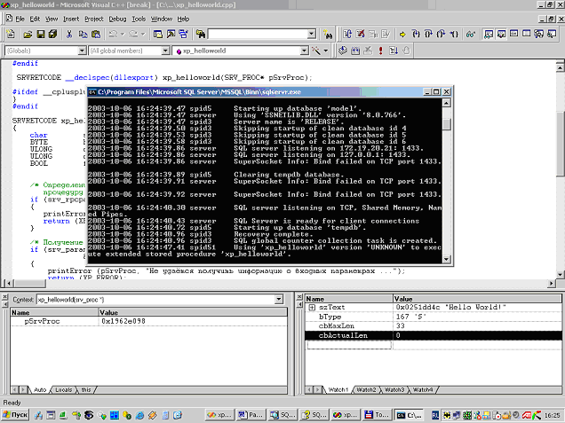
Task: Select the pSrvProc variable row
Action: 149,321
